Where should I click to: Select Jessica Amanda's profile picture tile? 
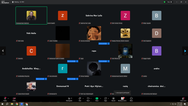point(94,33)
